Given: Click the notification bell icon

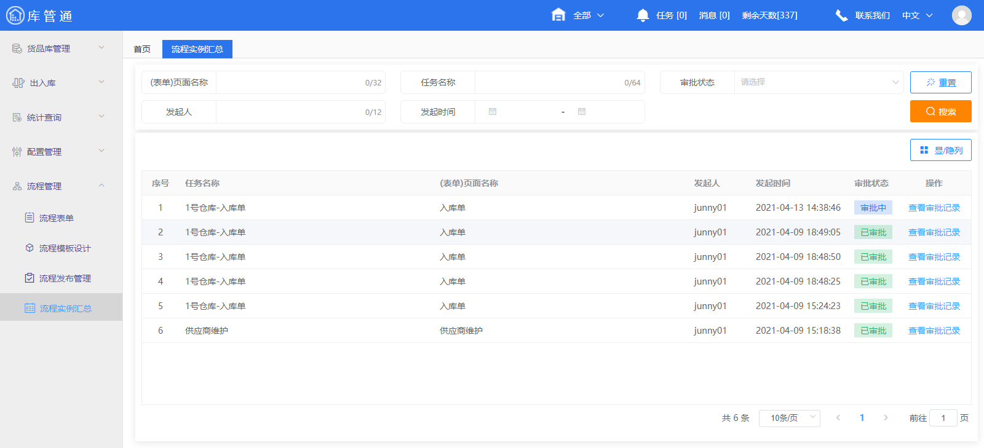Looking at the screenshot, I should [x=643, y=15].
